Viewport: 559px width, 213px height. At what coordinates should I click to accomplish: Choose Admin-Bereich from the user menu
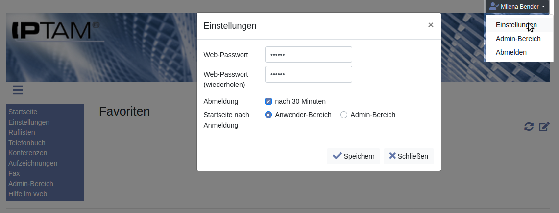[x=518, y=39]
